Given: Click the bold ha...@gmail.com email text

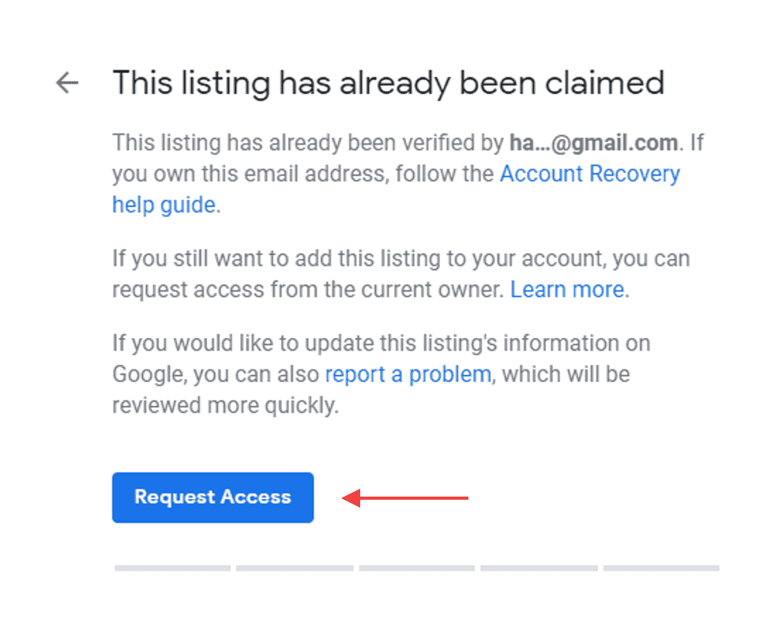Looking at the screenshot, I should click(593, 143).
